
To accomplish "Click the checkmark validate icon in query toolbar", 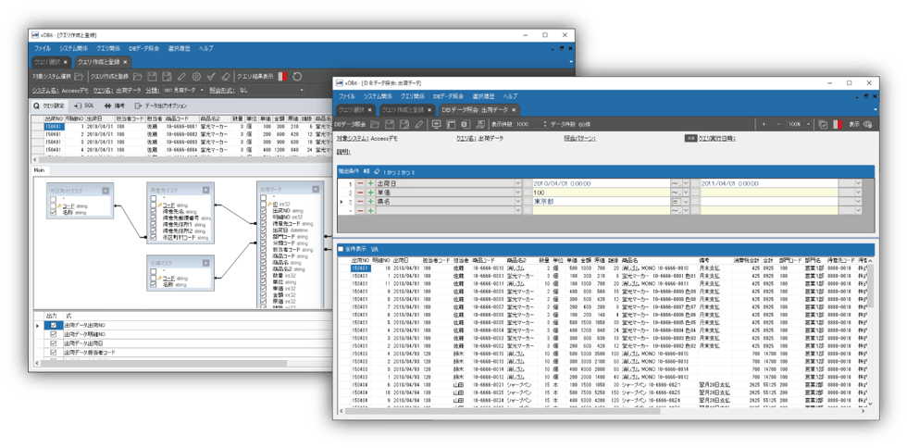I will pos(212,76).
